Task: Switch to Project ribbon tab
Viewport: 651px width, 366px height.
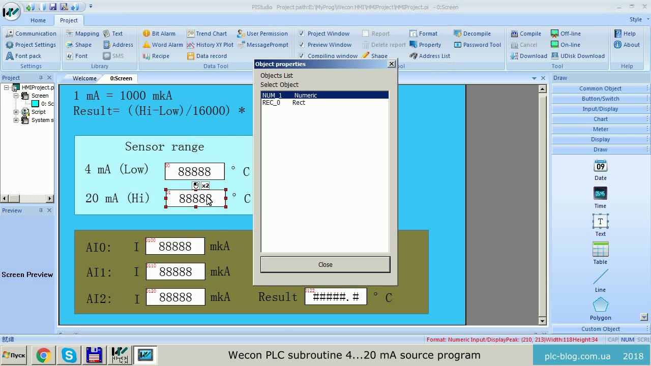Action: [x=69, y=20]
